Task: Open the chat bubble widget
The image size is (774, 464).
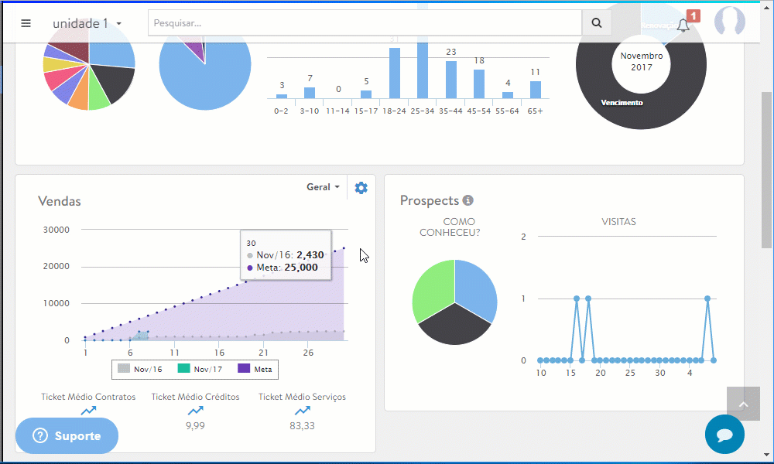Action: (x=724, y=435)
